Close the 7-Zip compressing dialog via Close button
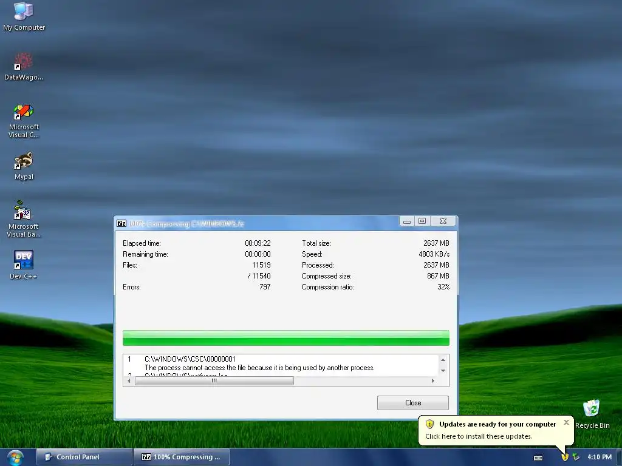Viewport: 622px width, 466px height. coord(413,403)
